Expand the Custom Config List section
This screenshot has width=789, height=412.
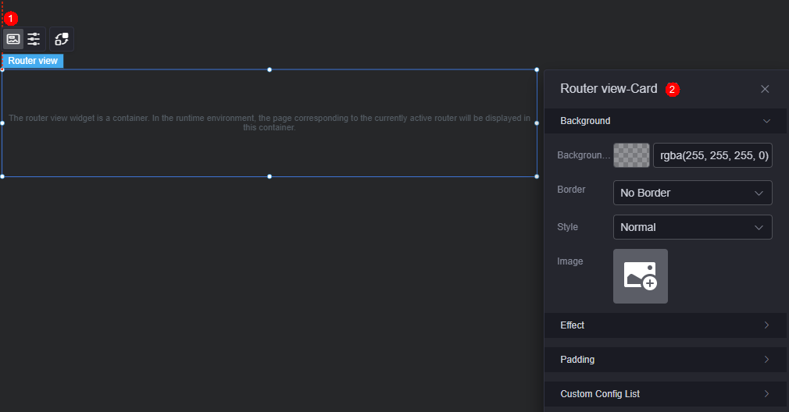(666, 394)
